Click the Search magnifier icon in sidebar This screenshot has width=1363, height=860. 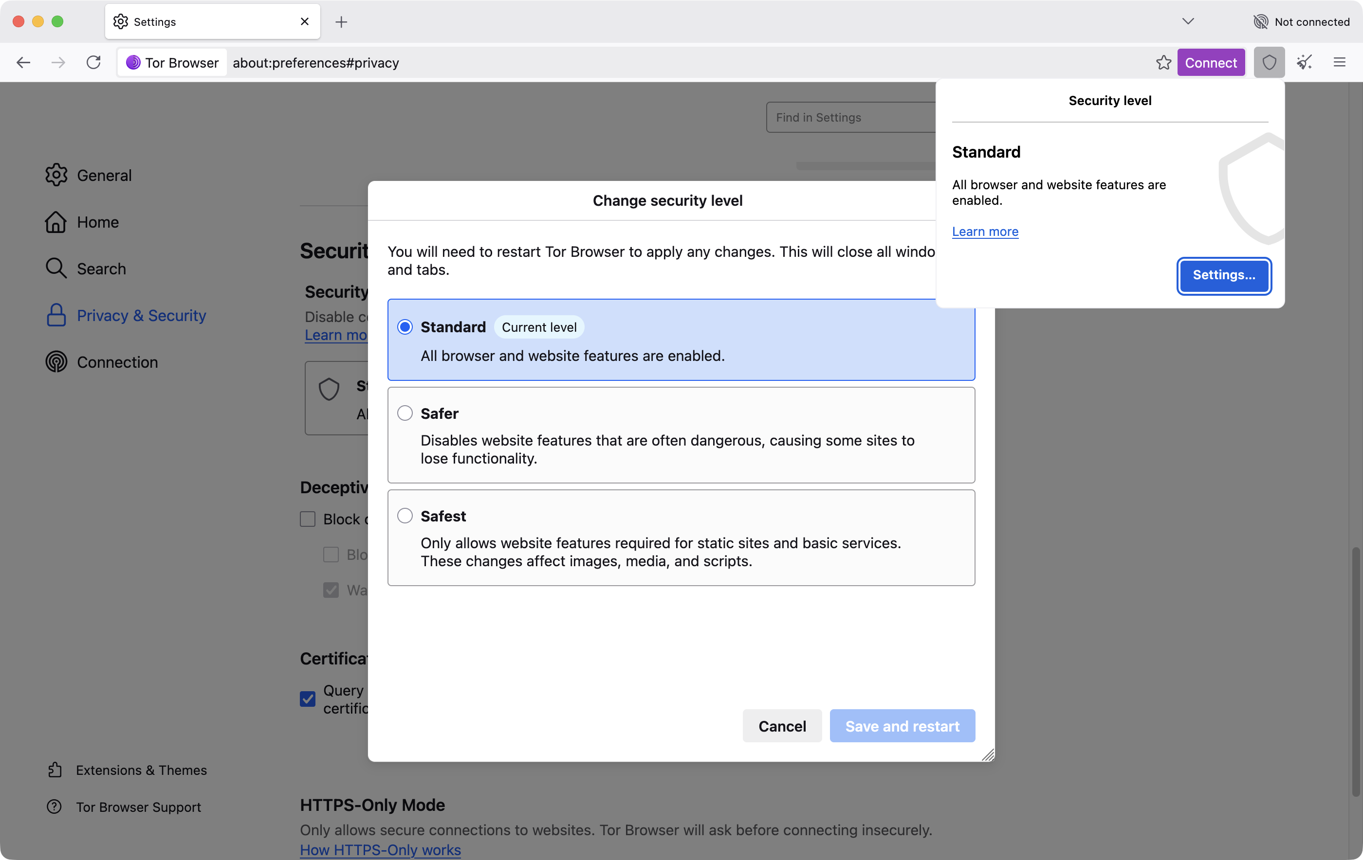click(x=56, y=268)
